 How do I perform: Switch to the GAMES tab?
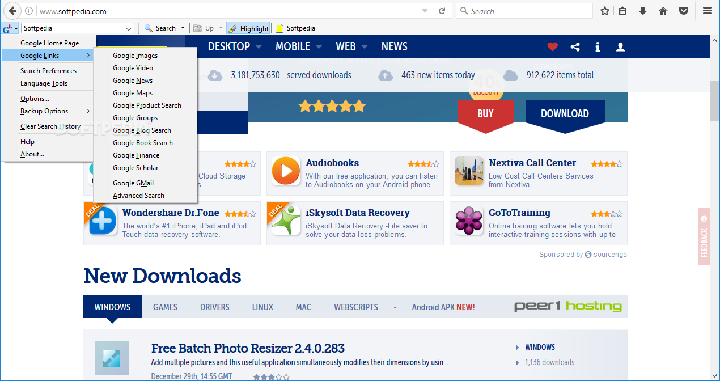(x=165, y=307)
